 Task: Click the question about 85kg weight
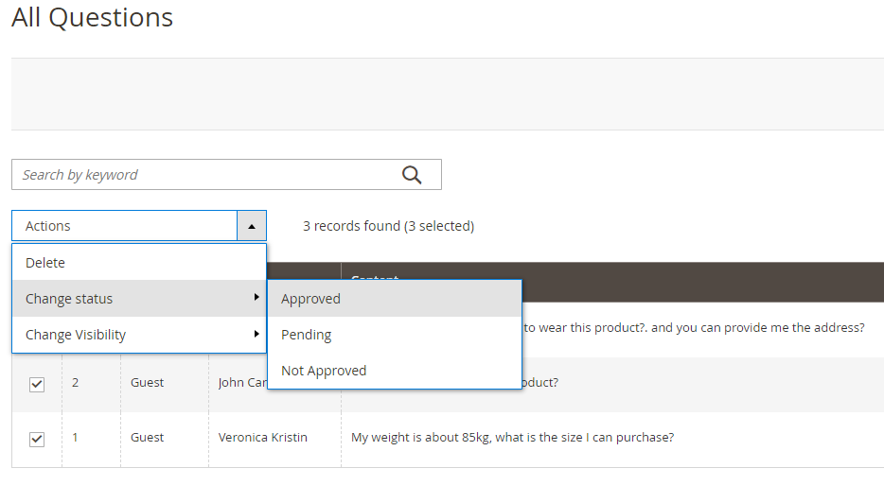pos(512,438)
